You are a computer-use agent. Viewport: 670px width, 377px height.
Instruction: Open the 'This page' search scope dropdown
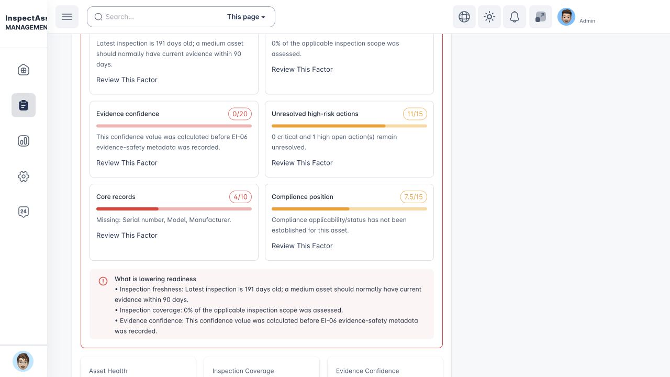[x=246, y=17]
